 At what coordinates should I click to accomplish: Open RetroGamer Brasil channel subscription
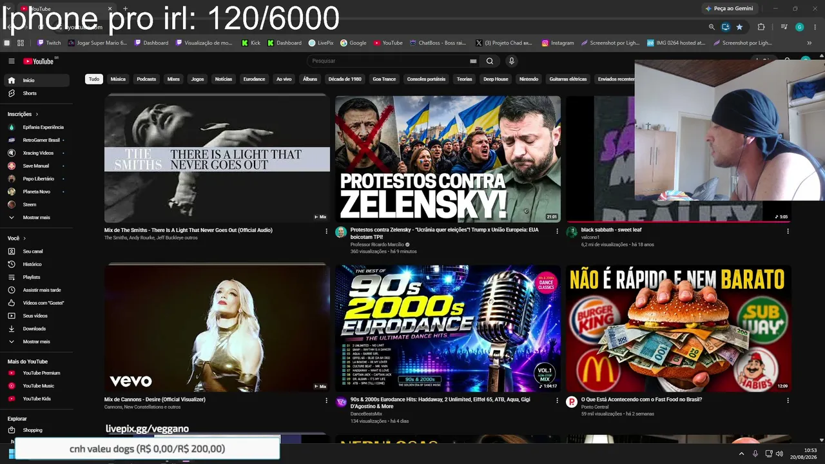click(37, 140)
